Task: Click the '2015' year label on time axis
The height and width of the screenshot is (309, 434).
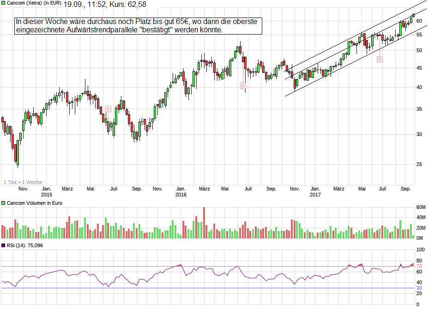Action: click(x=47, y=195)
